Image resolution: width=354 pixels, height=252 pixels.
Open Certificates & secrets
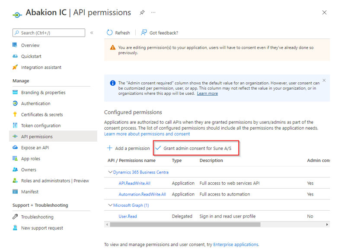(x=42, y=115)
